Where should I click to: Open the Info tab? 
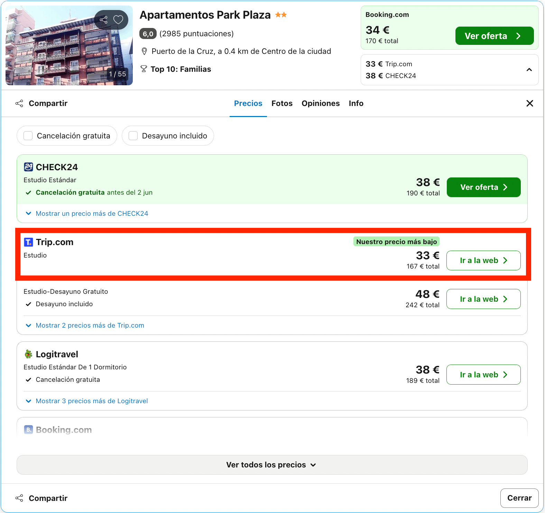coord(356,104)
